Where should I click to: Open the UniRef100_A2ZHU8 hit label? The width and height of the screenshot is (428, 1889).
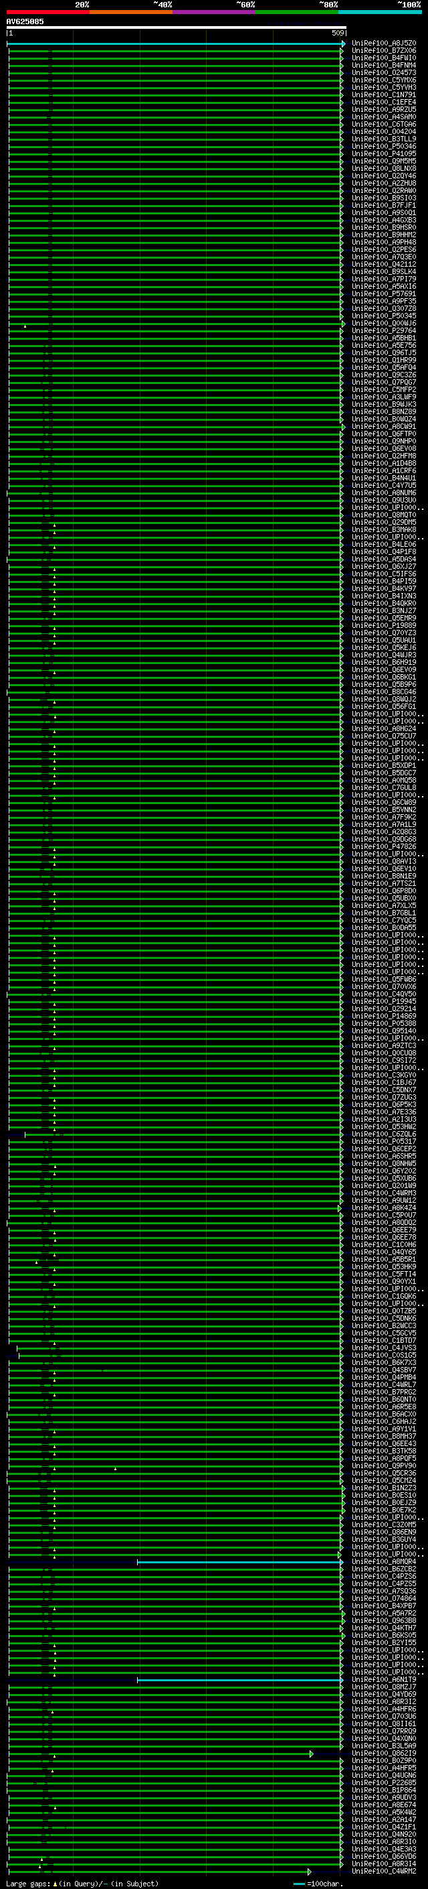(384, 184)
